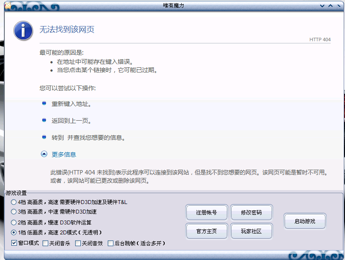Go to 官方主页
Image resolution: width=345 pixels, height=260 pixels.
pos(206,231)
